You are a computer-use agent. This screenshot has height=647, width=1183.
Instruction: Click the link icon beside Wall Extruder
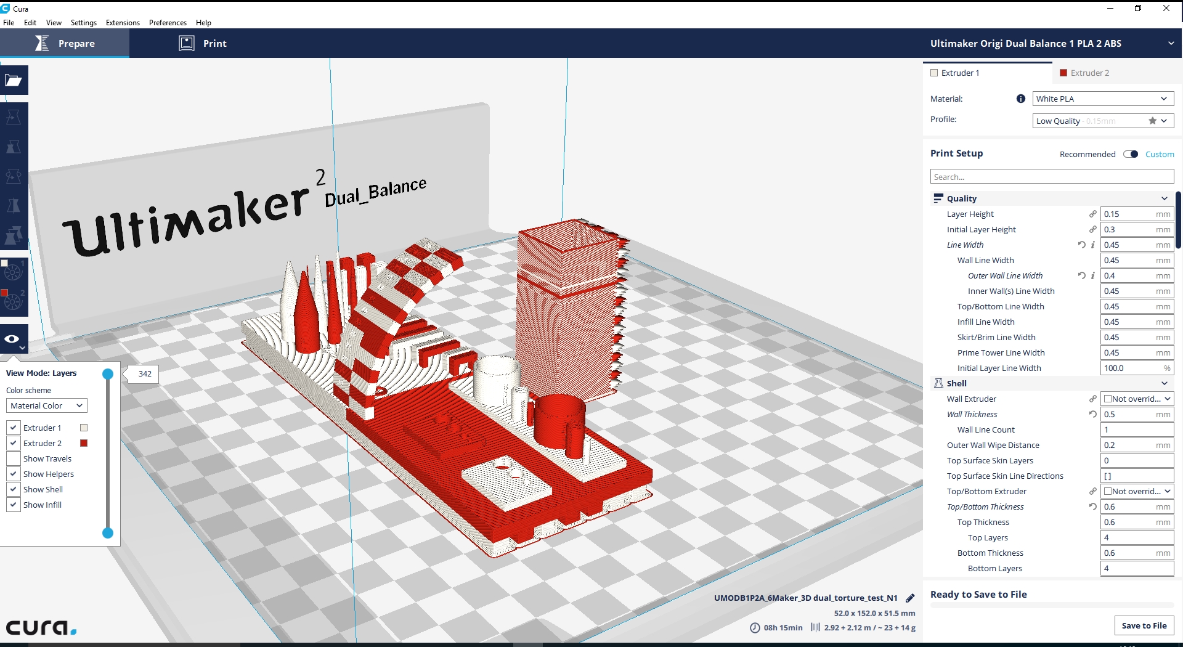pyautogui.click(x=1092, y=399)
